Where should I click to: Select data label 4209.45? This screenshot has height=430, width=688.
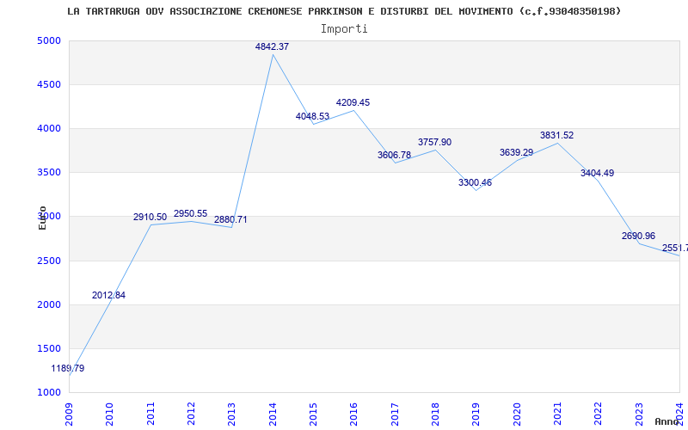(353, 102)
